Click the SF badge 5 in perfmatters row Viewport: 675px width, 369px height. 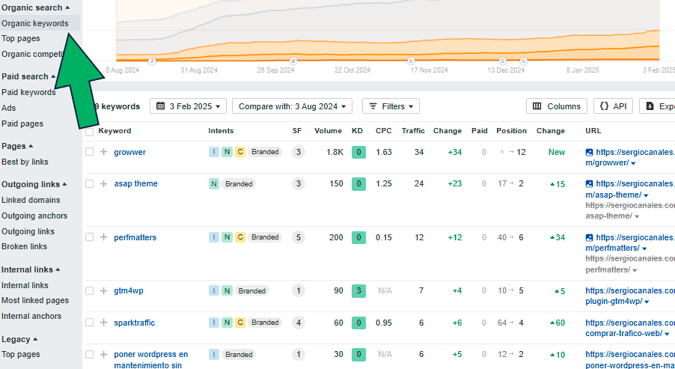(299, 237)
